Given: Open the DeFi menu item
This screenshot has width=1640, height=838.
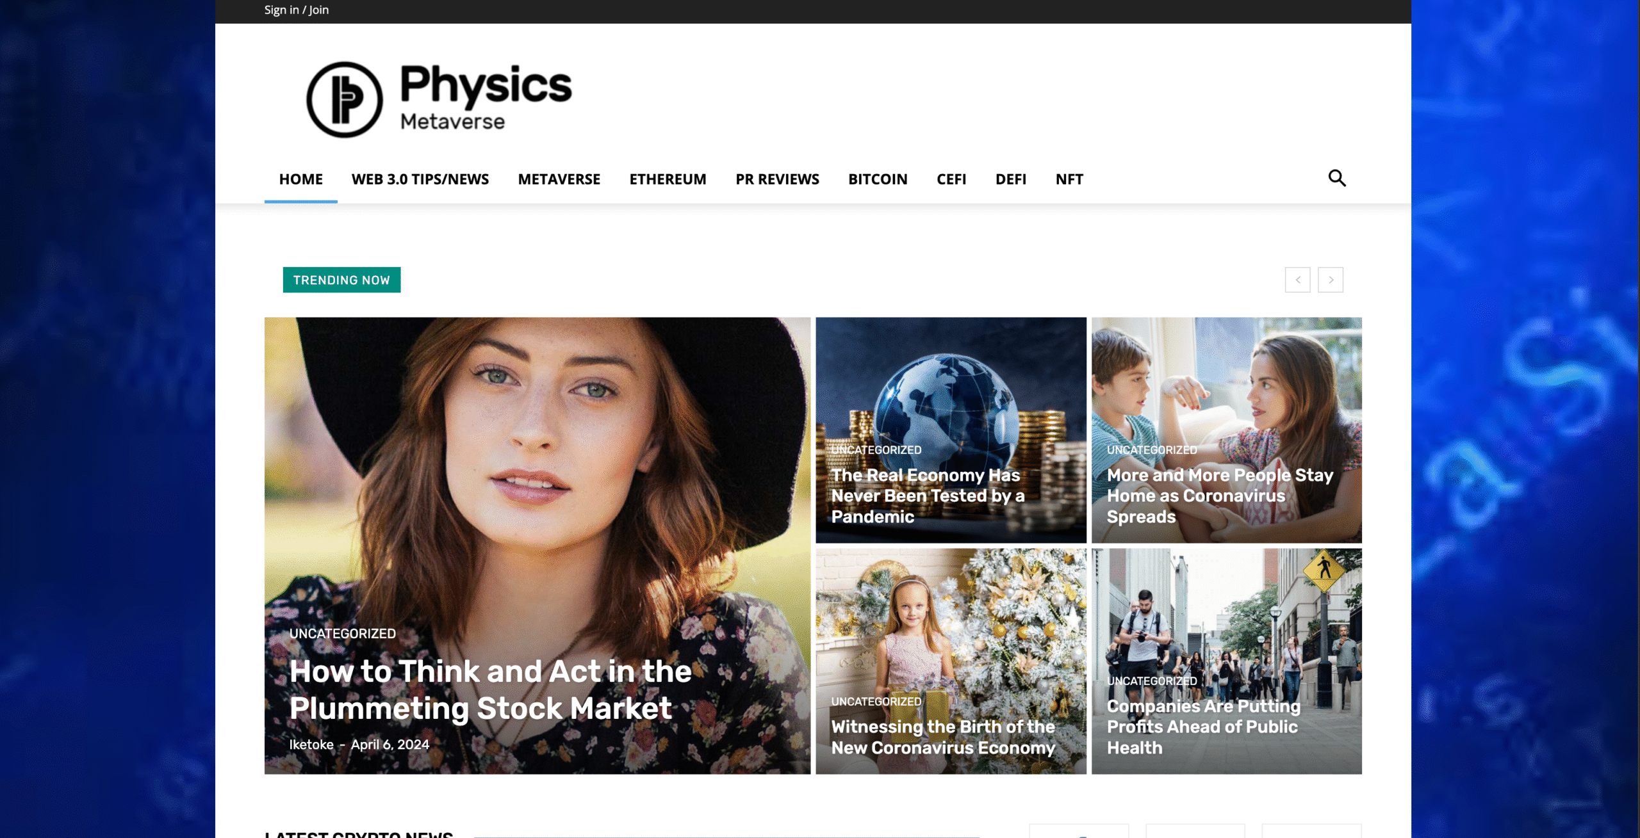Looking at the screenshot, I should coord(1010,179).
